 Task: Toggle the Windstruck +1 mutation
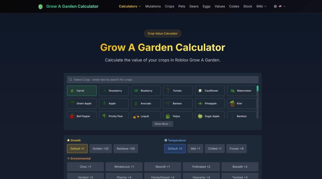click(x=124, y=167)
